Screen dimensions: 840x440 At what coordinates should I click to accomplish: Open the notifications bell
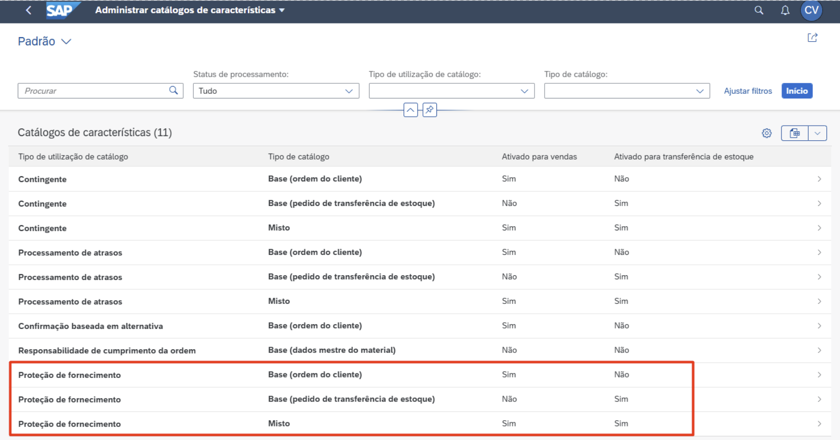click(x=785, y=10)
